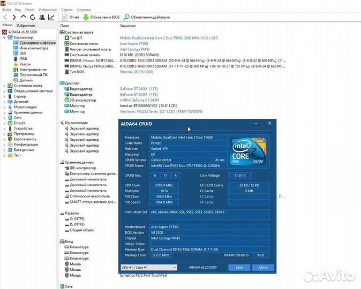
Task: Click the Тест icon in the tree
Action: (10, 155)
